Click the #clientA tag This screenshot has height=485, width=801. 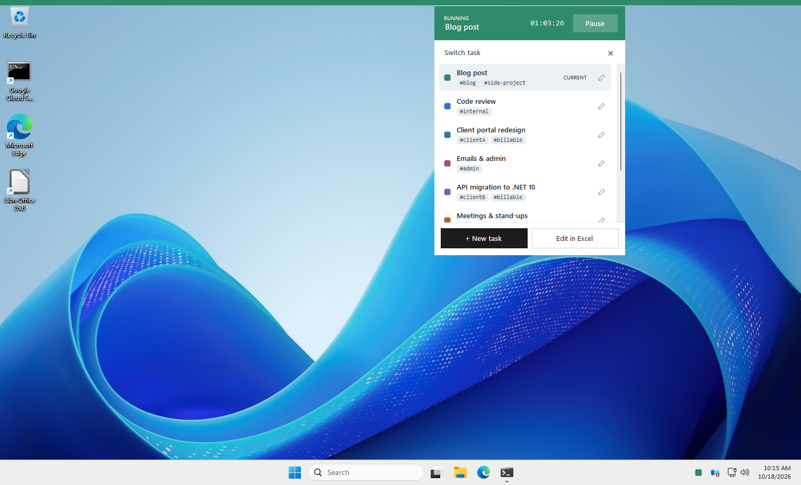point(473,140)
